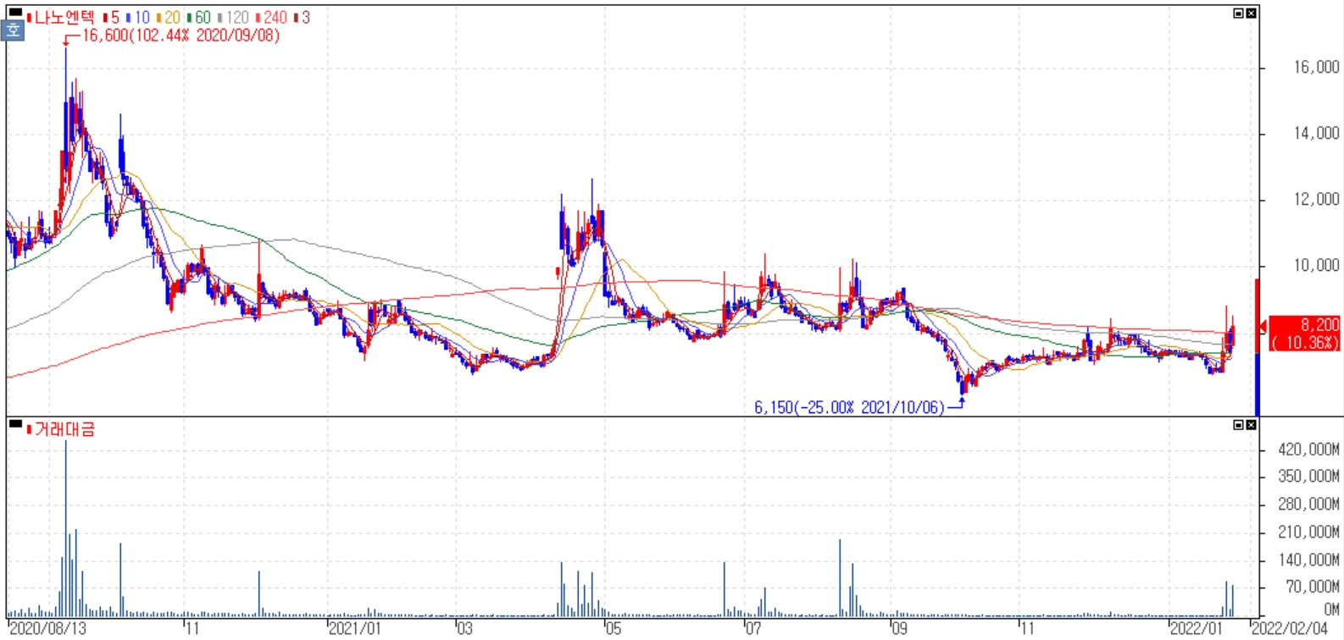Image resolution: width=1344 pixels, height=640 pixels.
Task: Select the 120-day moving average legend
Action: [x=234, y=17]
